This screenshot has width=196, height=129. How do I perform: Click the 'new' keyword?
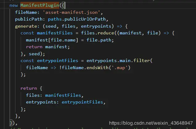14,6
